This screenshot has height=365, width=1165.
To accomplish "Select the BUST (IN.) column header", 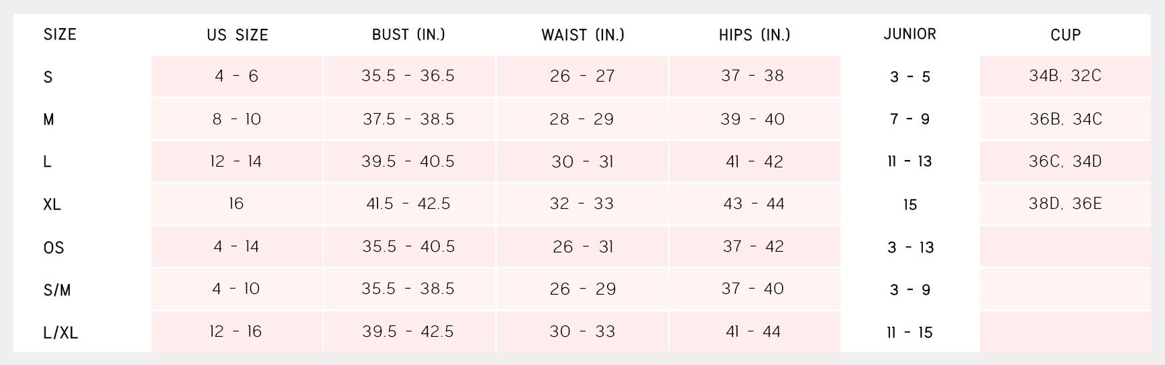I will pyautogui.click(x=408, y=35).
